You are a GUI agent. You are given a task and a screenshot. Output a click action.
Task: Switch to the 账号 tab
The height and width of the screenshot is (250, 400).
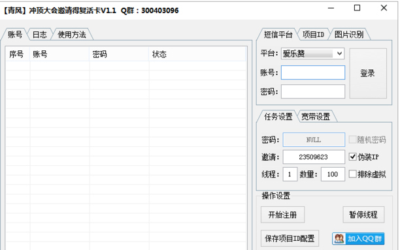15,35
